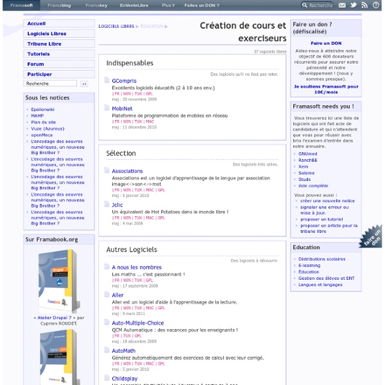Open the Childsplay notice

124,379
